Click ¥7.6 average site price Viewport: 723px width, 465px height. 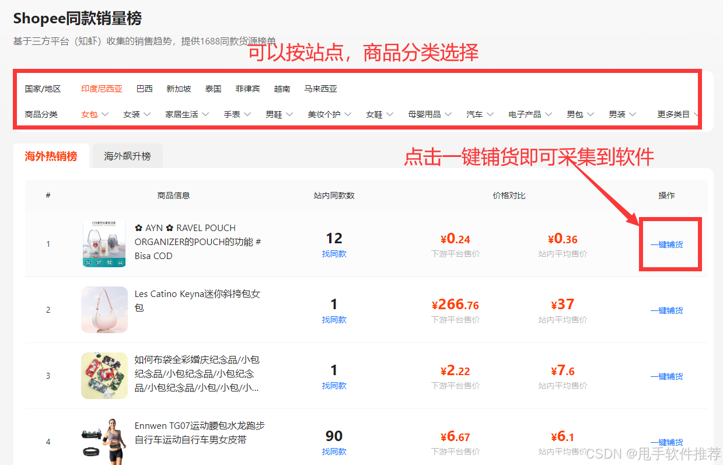[x=563, y=370]
